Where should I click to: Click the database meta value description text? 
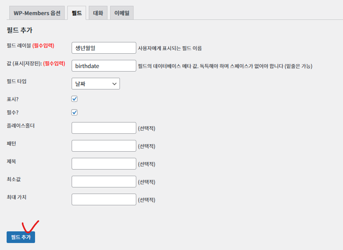(x=225, y=66)
